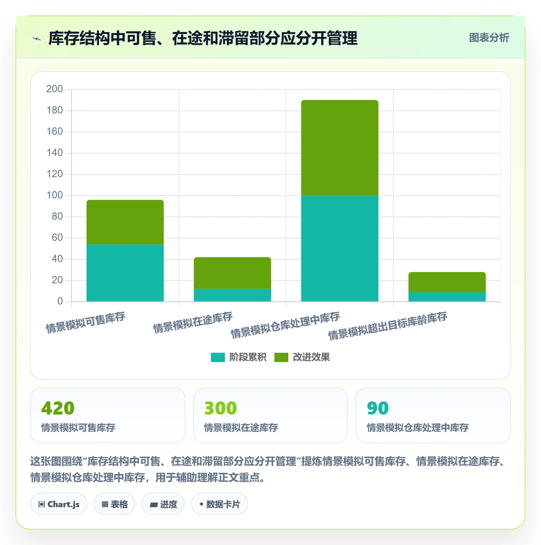Toggle the green 改进效果 legend swatch
The height and width of the screenshot is (545, 541).
click(281, 357)
